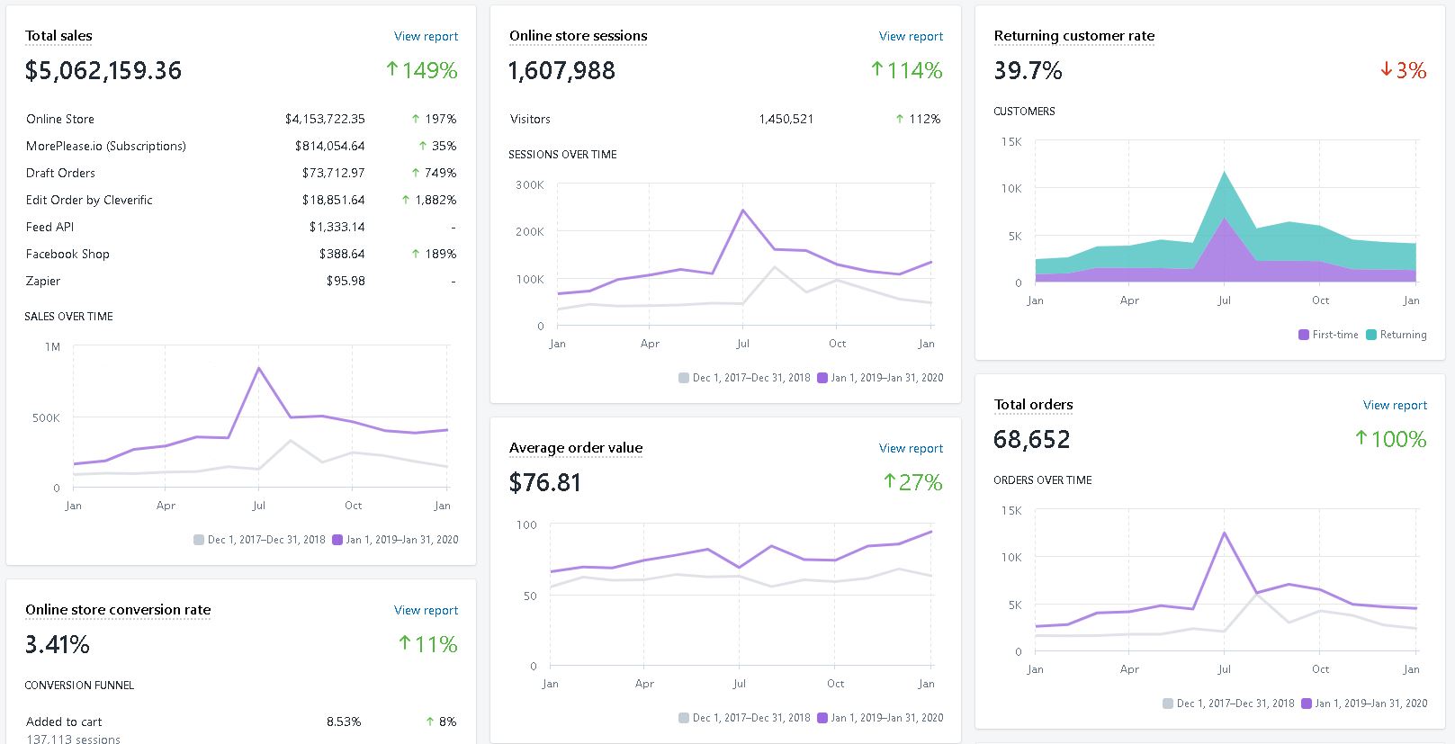1455x744 pixels.
Task: Click the up arrow beside conversion rate 11%
Action: click(404, 643)
